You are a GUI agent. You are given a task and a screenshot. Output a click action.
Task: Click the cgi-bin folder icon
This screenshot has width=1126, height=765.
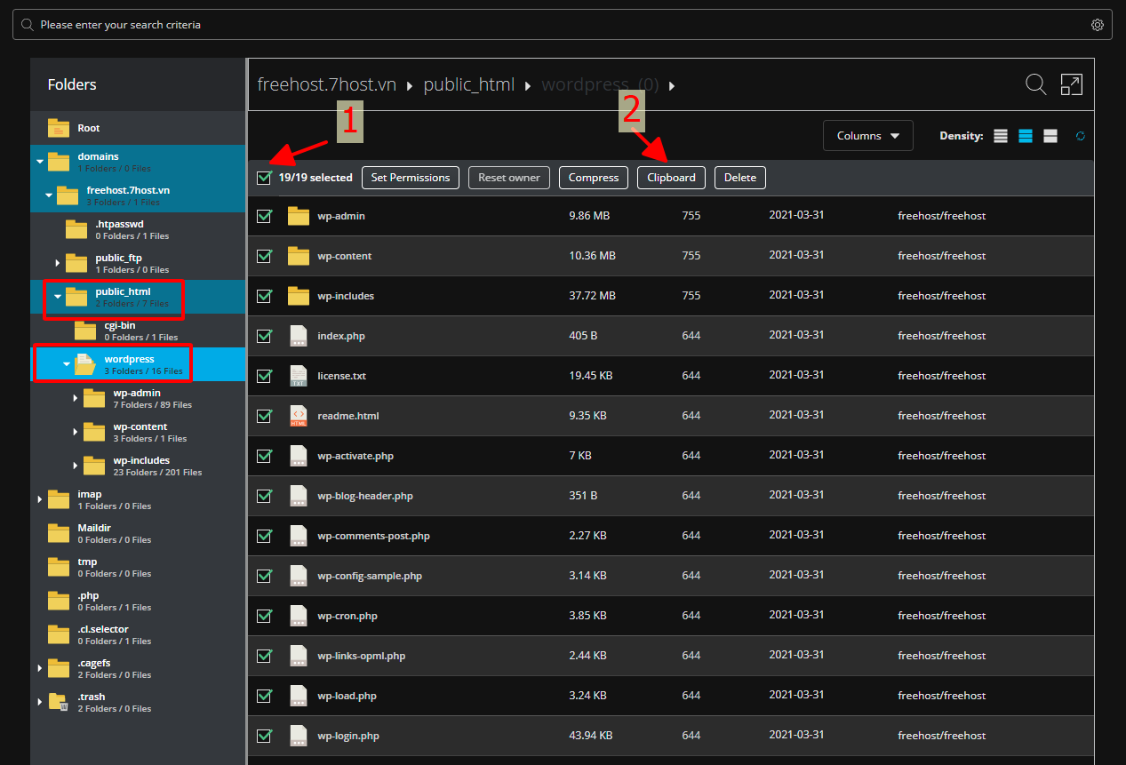click(x=85, y=331)
